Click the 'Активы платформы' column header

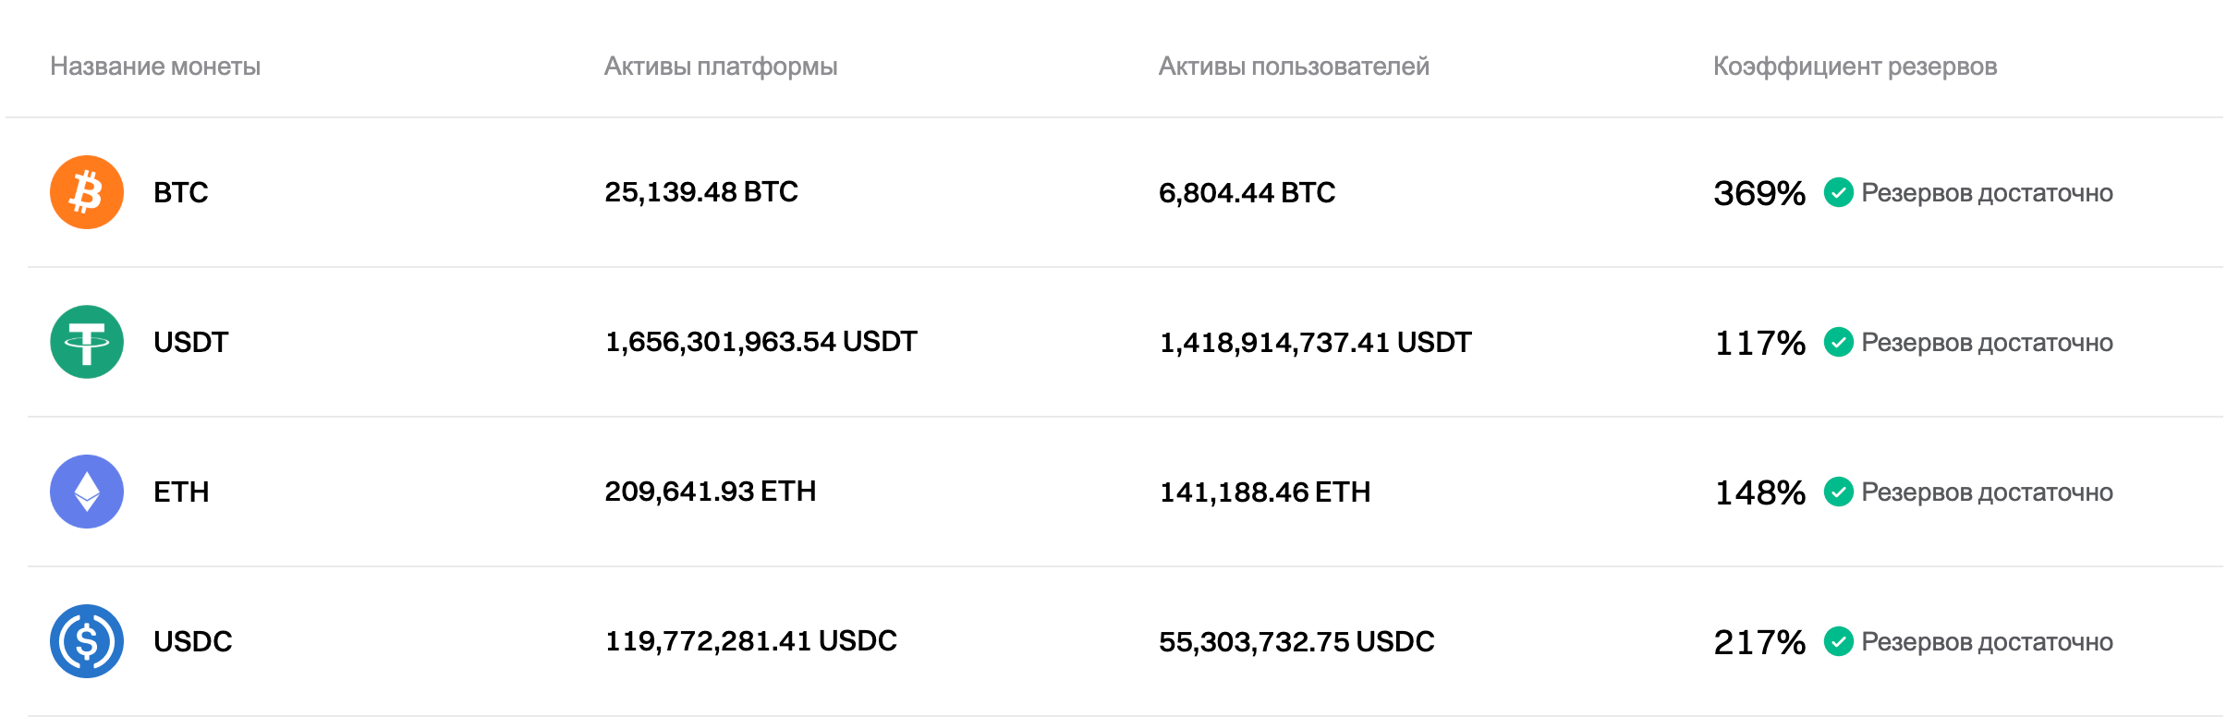coord(721,67)
